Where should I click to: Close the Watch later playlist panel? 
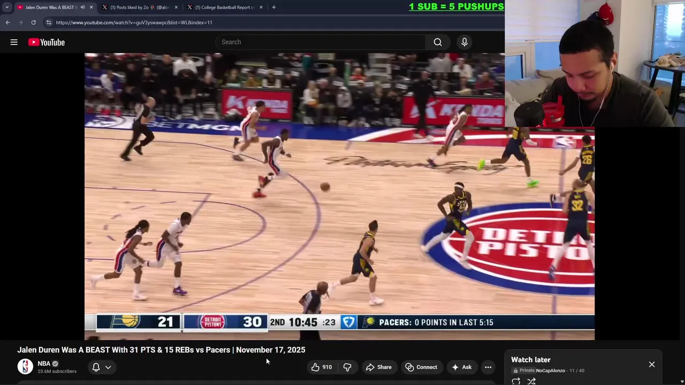point(652,365)
